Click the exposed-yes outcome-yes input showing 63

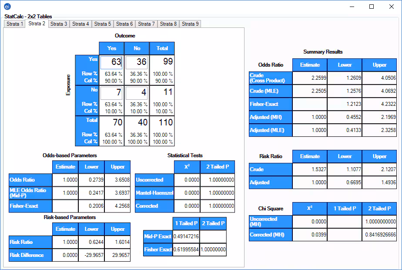pyautogui.click(x=111, y=62)
